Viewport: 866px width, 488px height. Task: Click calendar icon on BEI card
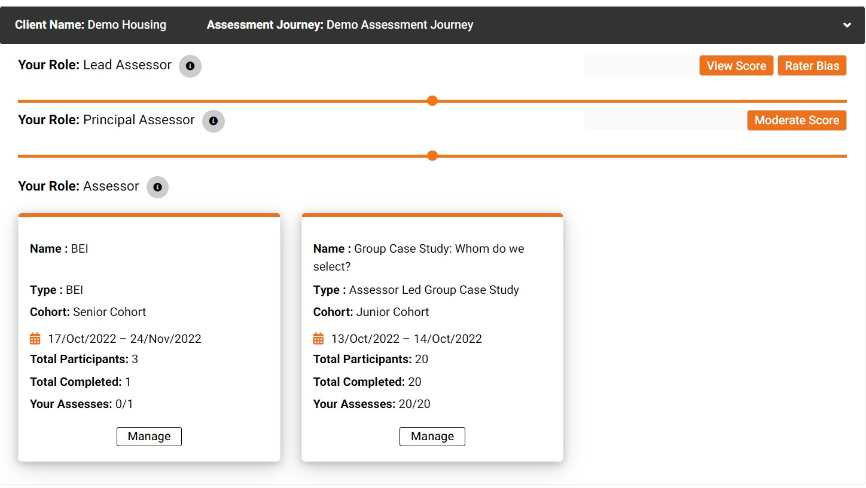pyautogui.click(x=35, y=339)
